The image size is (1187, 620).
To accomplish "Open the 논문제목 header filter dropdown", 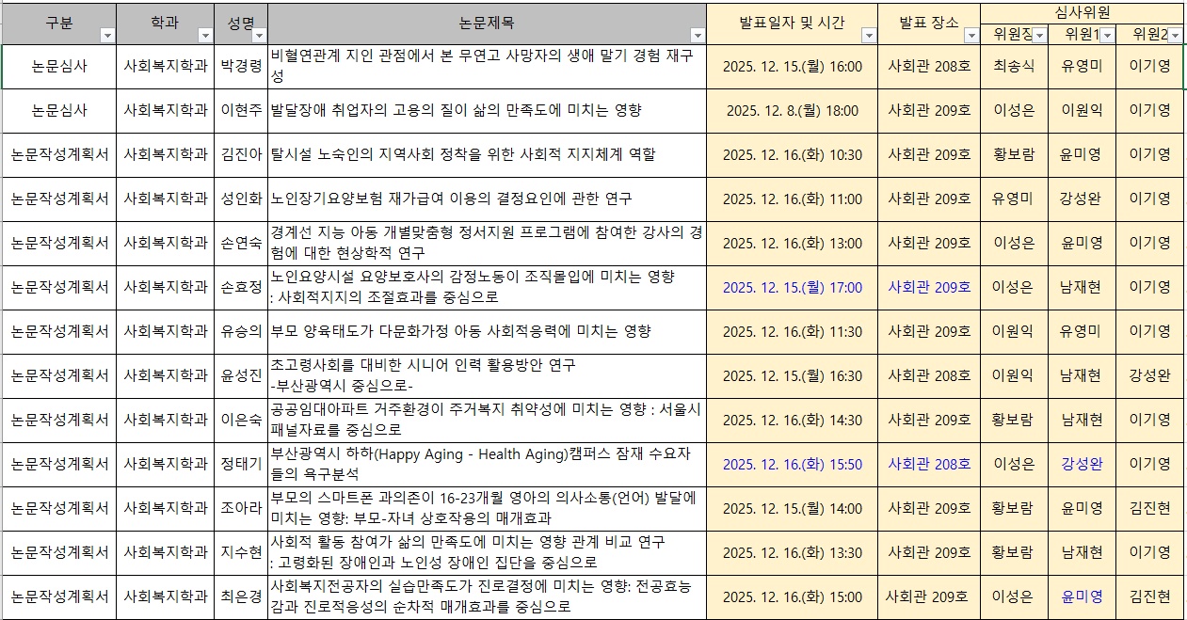I will tap(697, 35).
